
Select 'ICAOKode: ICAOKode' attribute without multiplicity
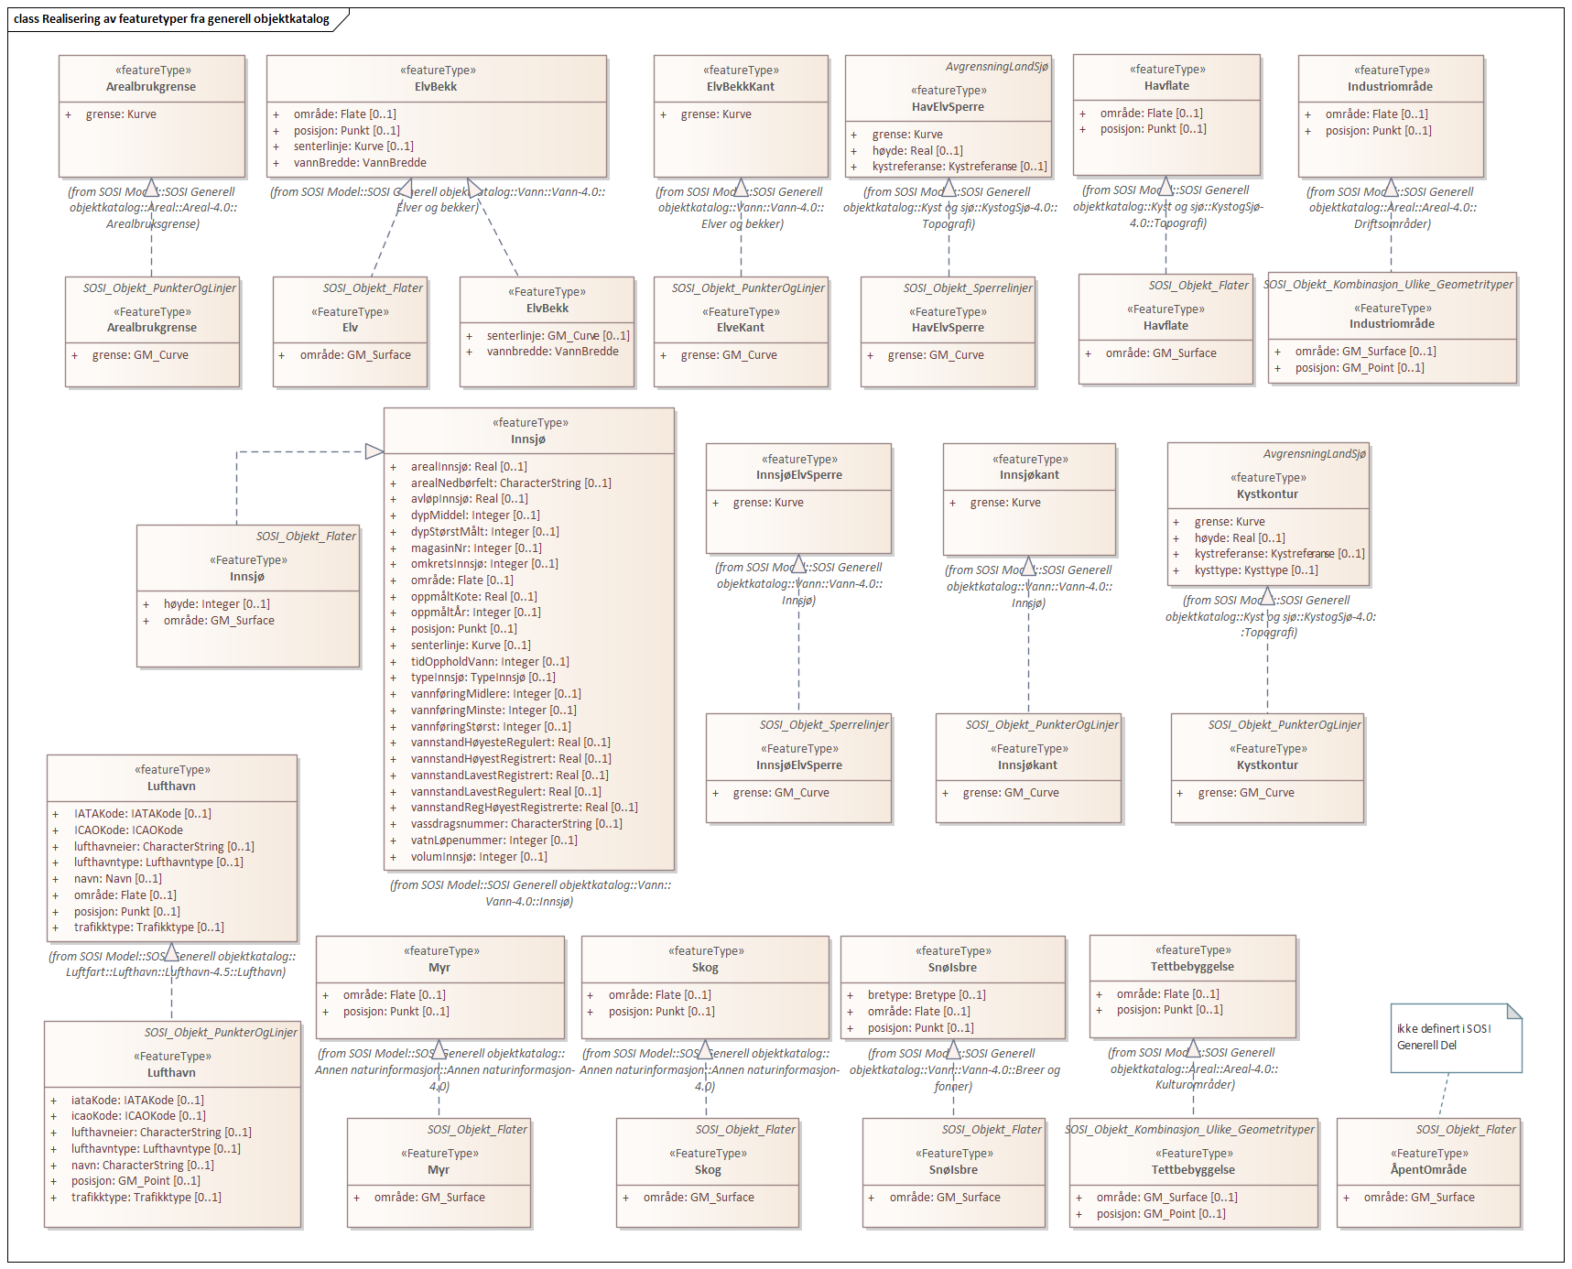[x=128, y=830]
